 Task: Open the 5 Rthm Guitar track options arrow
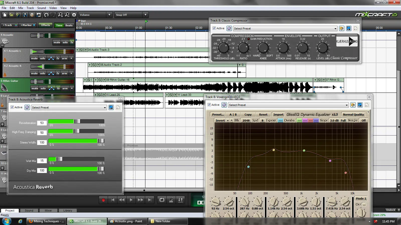[x=72, y=88]
